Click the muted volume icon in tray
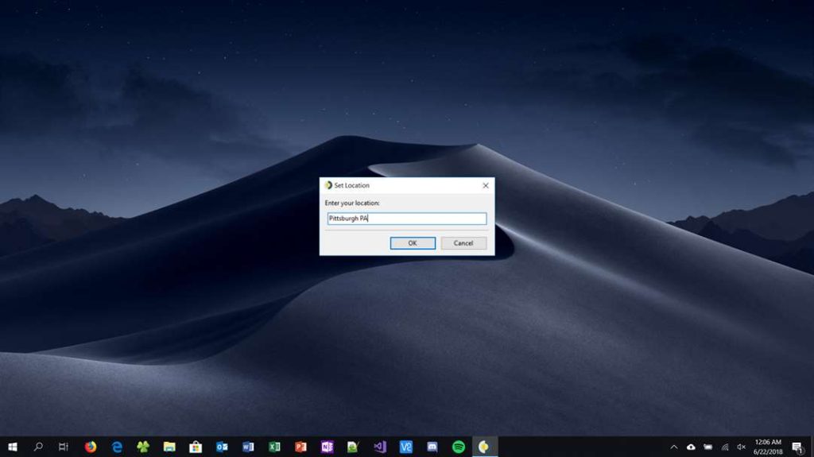814x457 pixels. 742,447
